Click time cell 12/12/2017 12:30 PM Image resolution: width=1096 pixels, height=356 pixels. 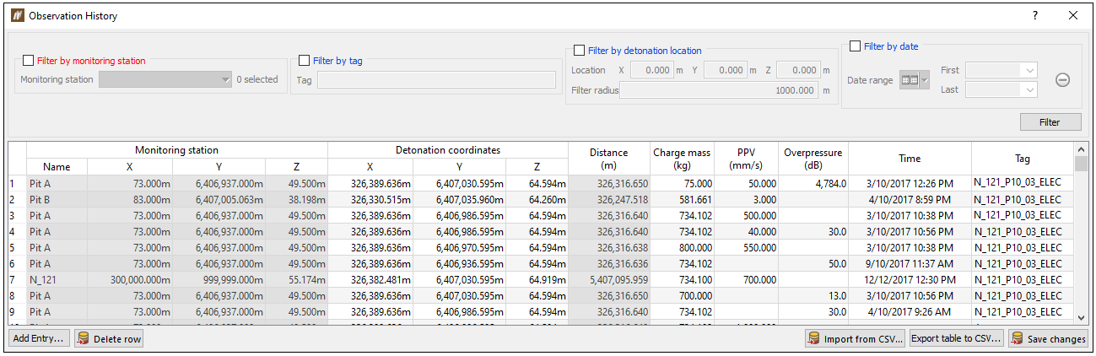pyautogui.click(x=910, y=279)
